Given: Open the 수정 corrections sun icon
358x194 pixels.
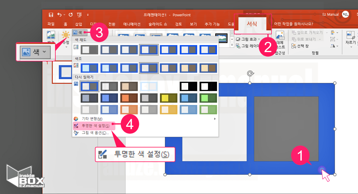Looking at the screenshot, I should [x=66, y=35].
